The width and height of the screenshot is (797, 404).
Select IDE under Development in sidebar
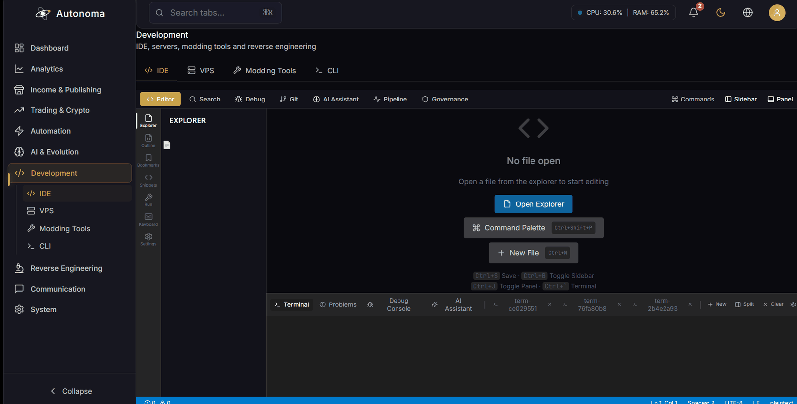77,193
